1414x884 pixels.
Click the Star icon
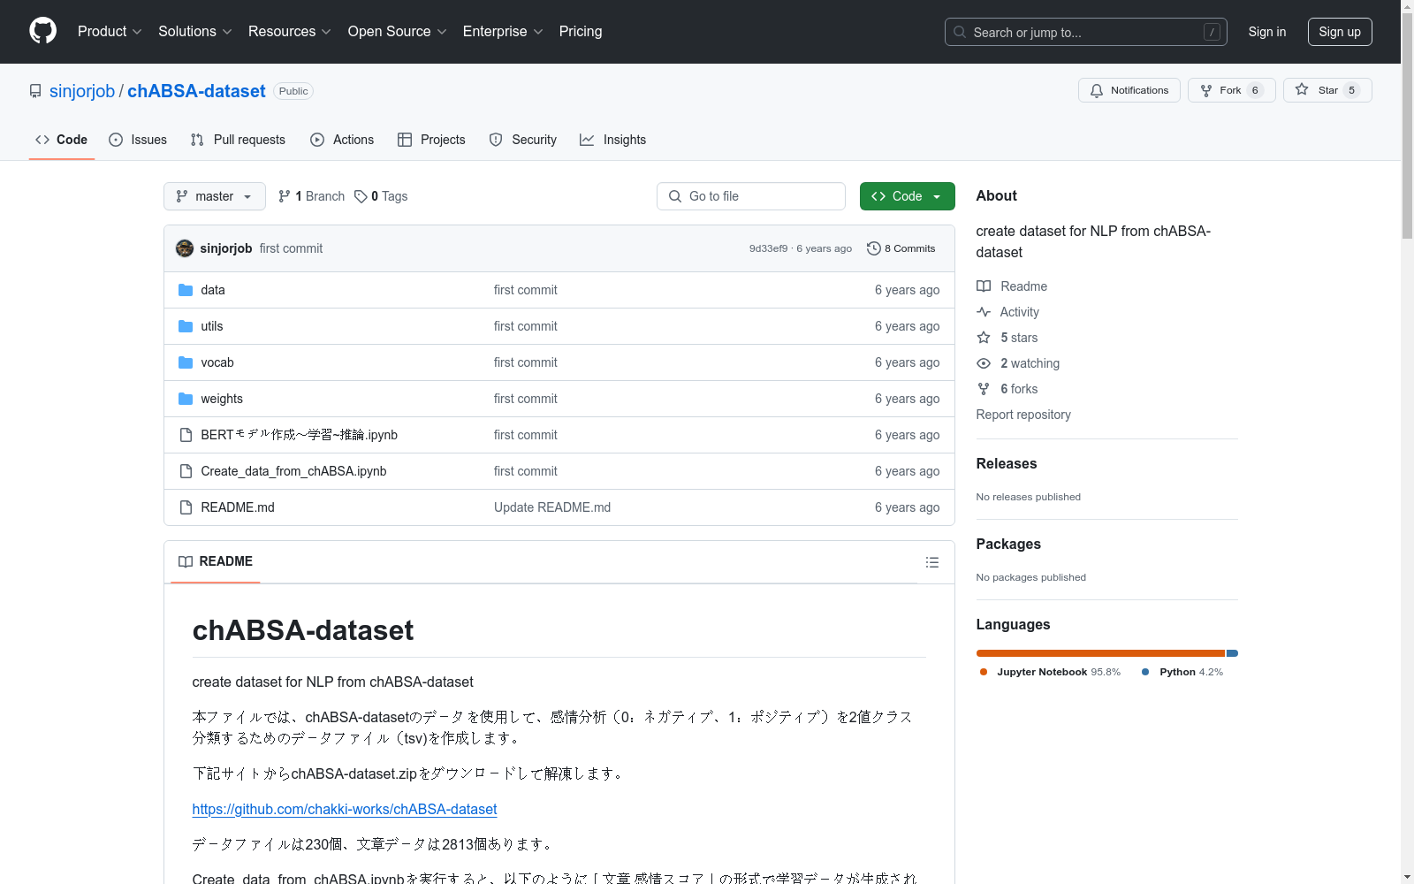click(1302, 89)
